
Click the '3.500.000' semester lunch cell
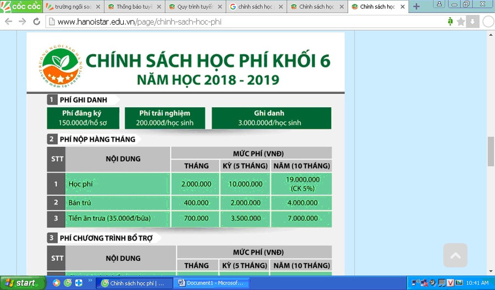coord(245,218)
